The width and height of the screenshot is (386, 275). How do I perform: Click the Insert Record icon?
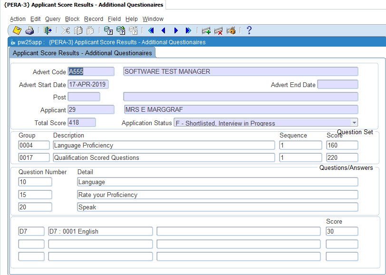tap(206, 30)
